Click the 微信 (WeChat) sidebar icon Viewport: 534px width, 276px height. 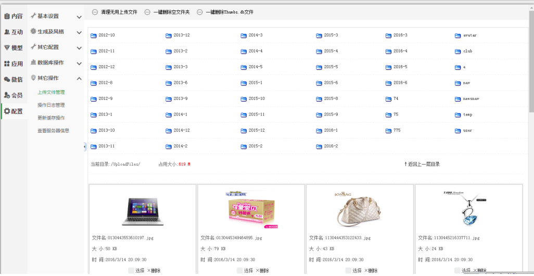point(7,80)
